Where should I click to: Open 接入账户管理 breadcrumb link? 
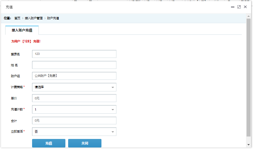(34, 18)
